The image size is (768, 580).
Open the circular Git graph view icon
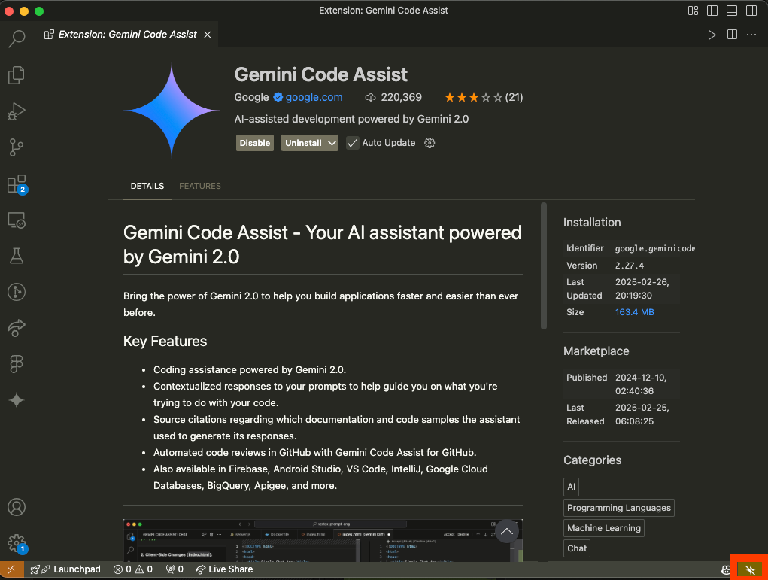(17, 292)
